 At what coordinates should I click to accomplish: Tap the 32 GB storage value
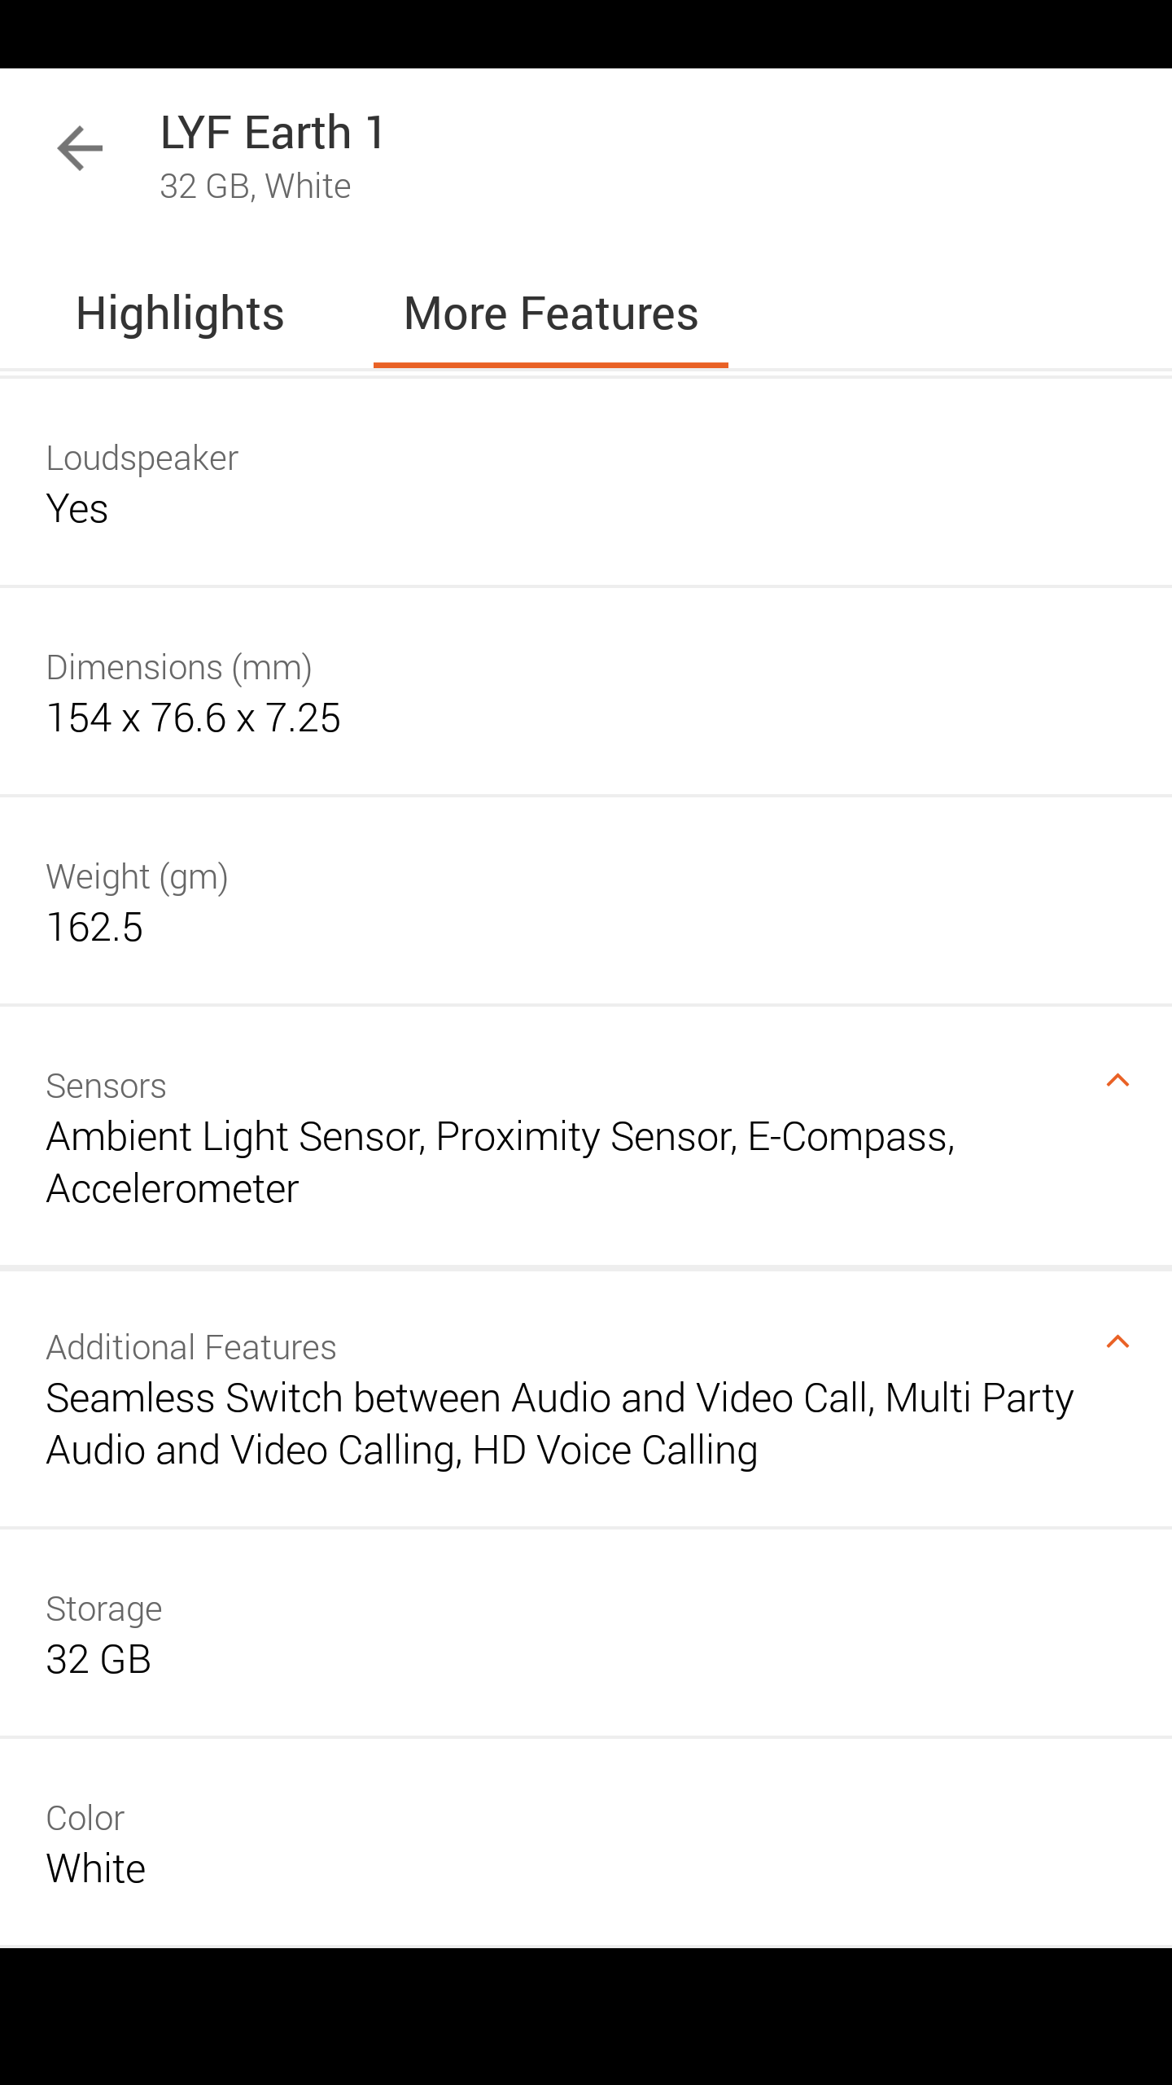pos(98,1660)
